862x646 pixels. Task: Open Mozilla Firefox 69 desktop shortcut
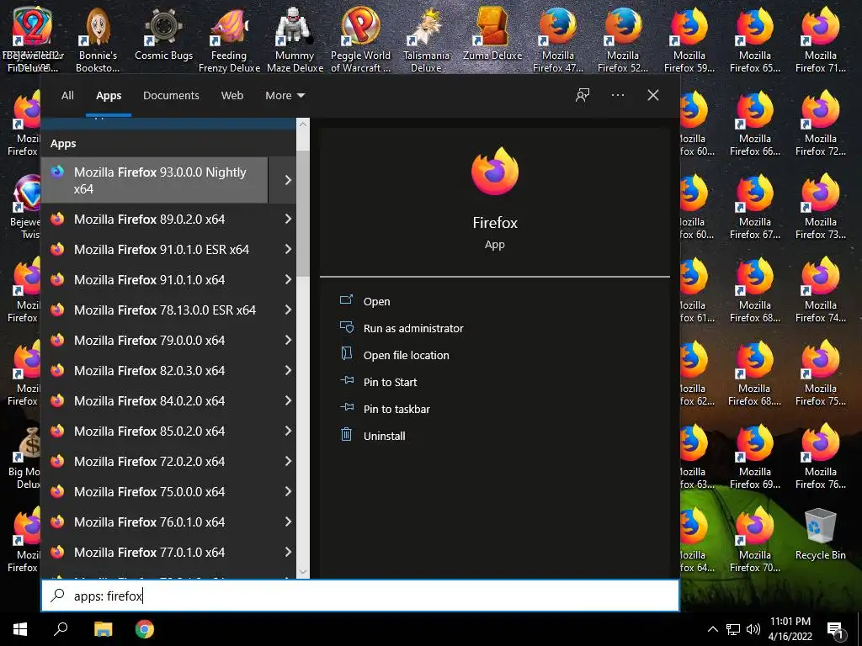point(755,456)
